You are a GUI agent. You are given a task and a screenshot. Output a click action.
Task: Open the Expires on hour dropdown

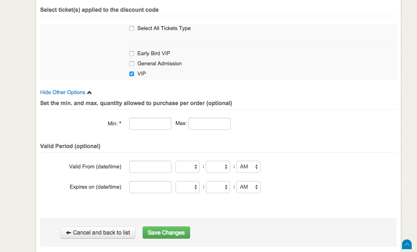click(188, 187)
